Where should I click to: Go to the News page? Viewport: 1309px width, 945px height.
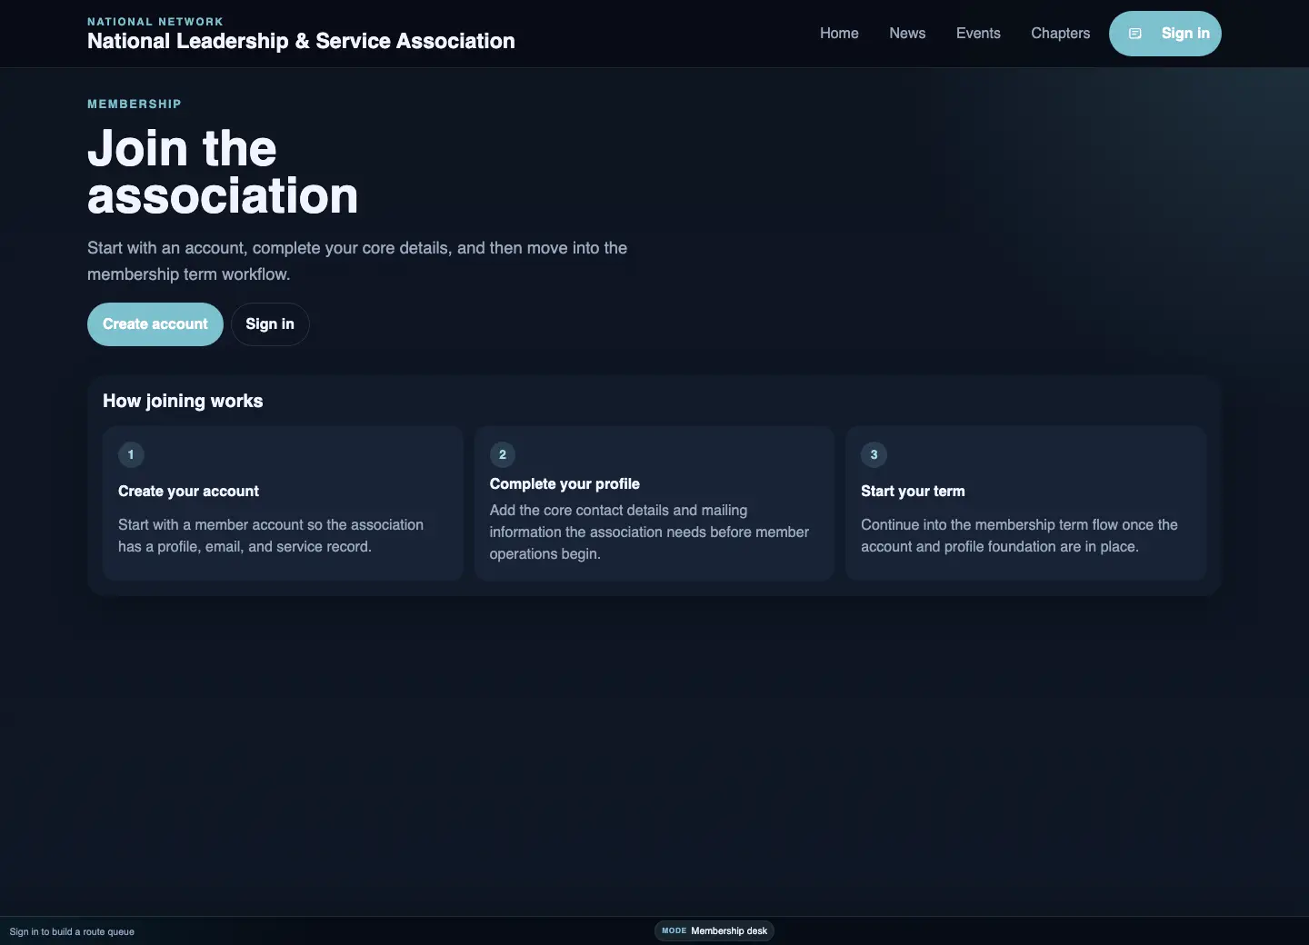[907, 34]
